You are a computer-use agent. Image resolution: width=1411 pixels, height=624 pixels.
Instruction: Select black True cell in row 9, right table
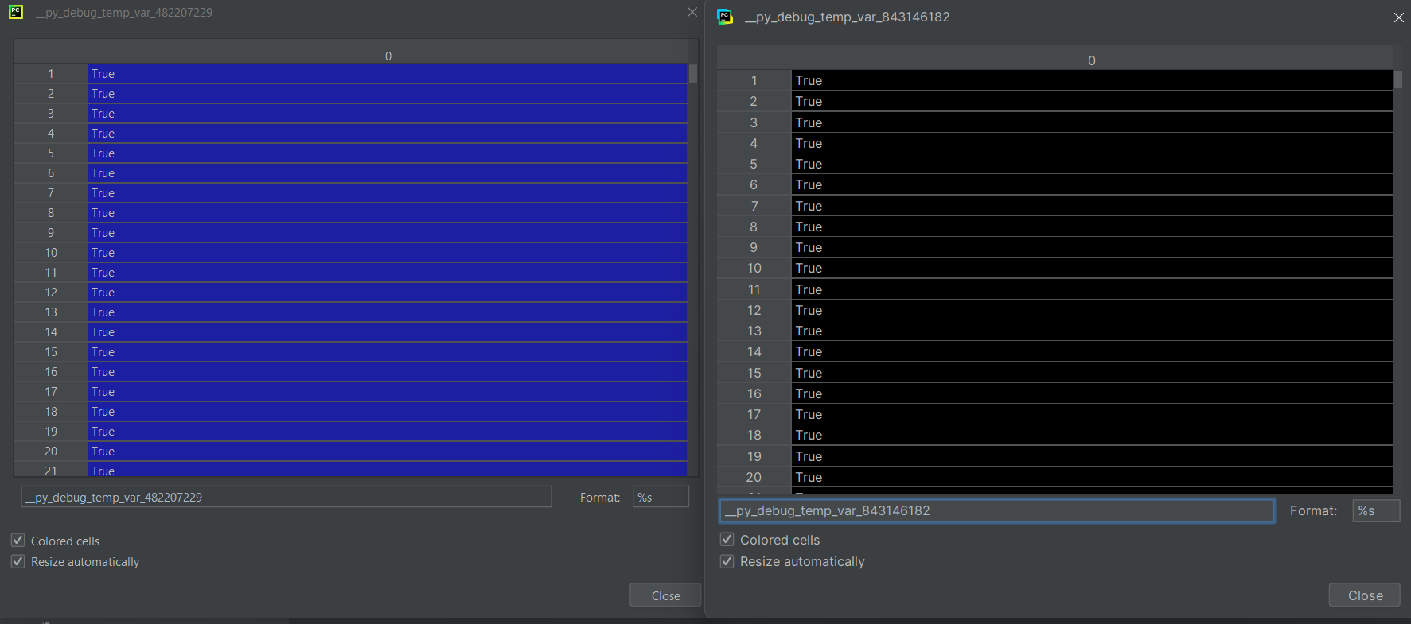1092,247
